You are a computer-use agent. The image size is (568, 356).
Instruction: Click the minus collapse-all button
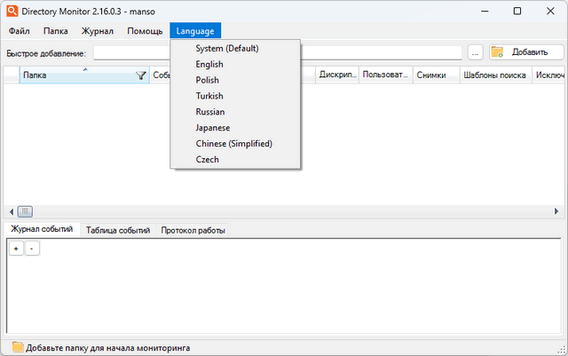click(x=32, y=249)
